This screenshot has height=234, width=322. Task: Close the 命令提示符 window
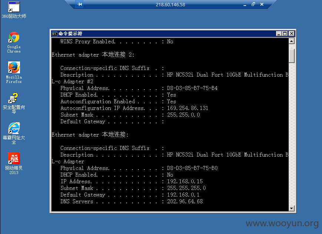tap(291, 33)
